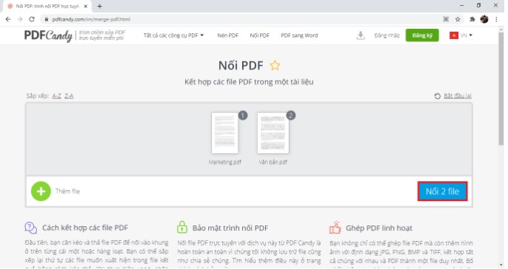This screenshot has height=269, width=508.
Task: Open a new tab with plus icon
Action: click(99, 6)
